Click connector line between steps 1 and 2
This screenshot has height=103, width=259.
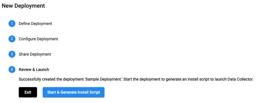(12, 31)
